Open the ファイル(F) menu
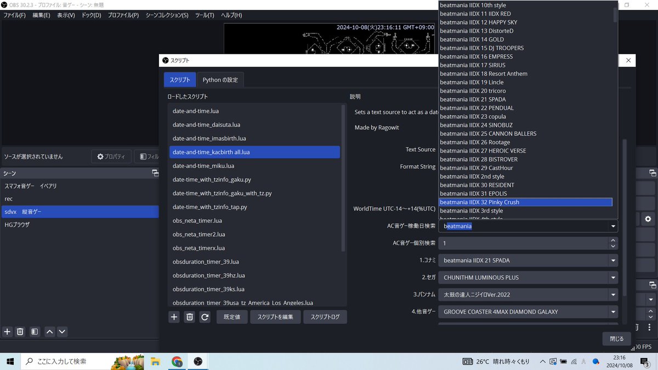Image resolution: width=658 pixels, height=370 pixels. pos(14,15)
